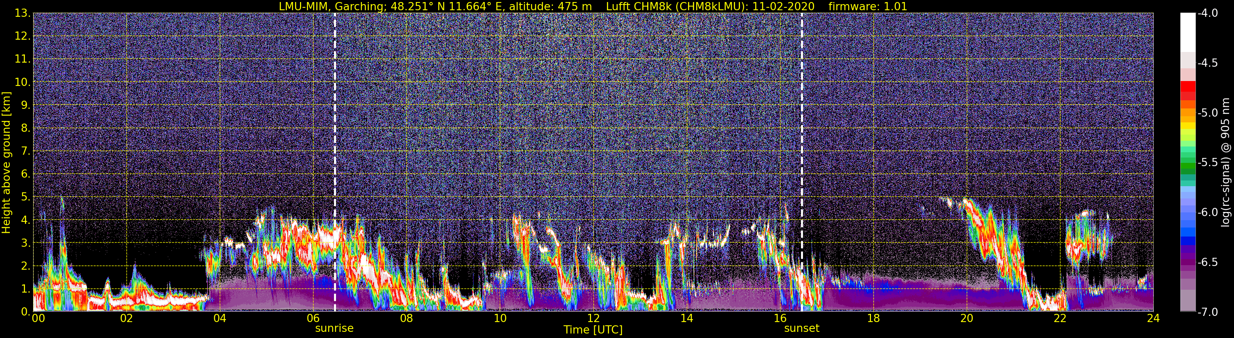
Task: Click the '-6.0' colorbar tick label
Action: point(1207,212)
